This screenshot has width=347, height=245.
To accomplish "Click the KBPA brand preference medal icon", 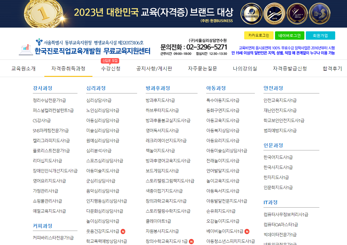I will tap(274, 14).
